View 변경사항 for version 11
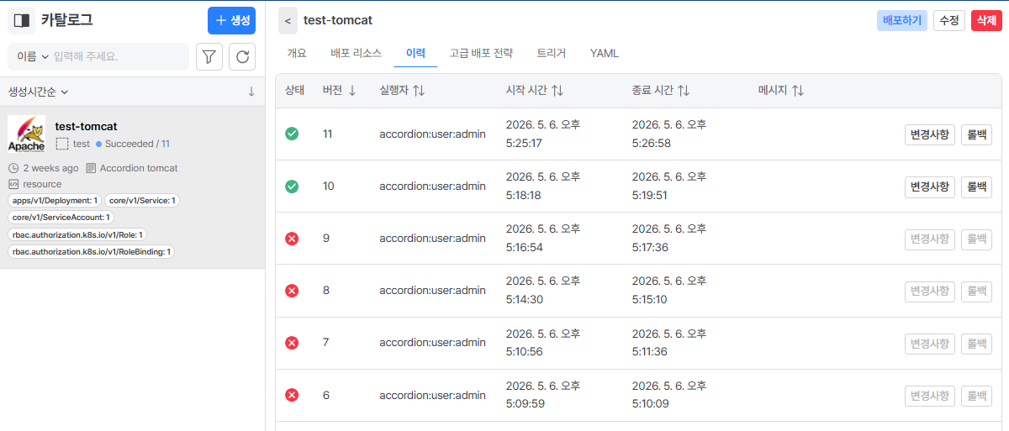Viewport: 1009px width, 431px height. (x=930, y=134)
